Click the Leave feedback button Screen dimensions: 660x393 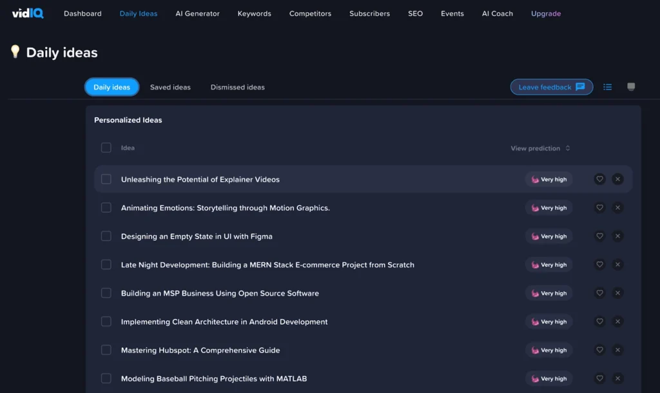coord(551,87)
